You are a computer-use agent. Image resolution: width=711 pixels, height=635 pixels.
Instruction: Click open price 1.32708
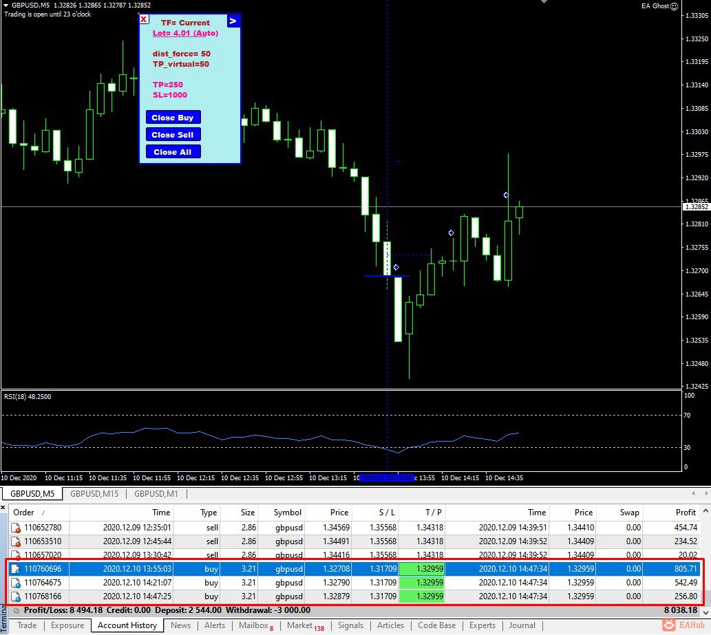[336, 569]
